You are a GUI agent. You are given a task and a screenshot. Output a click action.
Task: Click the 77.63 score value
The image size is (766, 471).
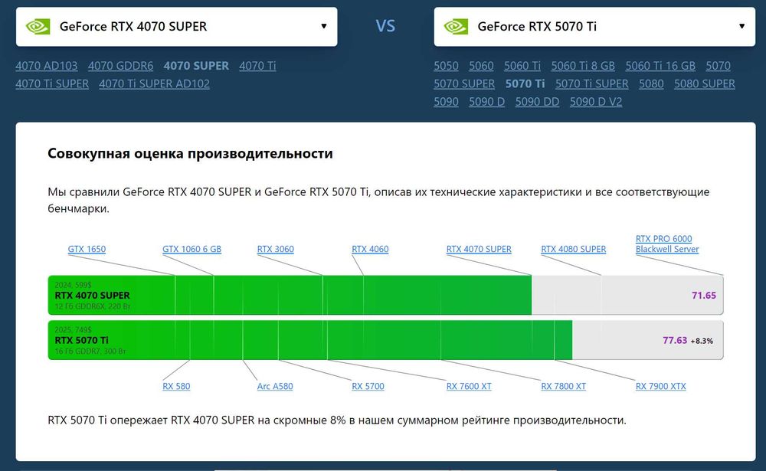coord(675,341)
